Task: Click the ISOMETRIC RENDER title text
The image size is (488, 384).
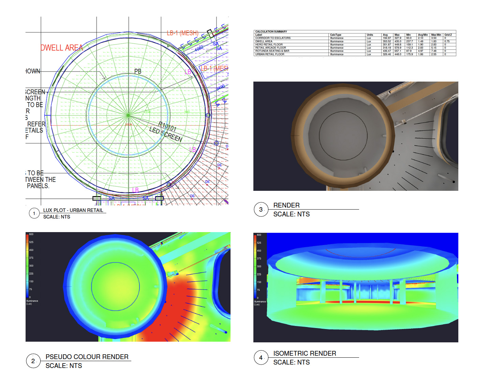Action: (x=305, y=353)
